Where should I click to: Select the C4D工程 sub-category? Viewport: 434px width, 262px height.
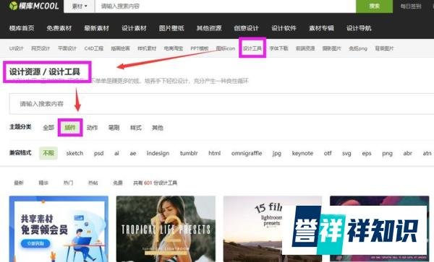(94, 48)
